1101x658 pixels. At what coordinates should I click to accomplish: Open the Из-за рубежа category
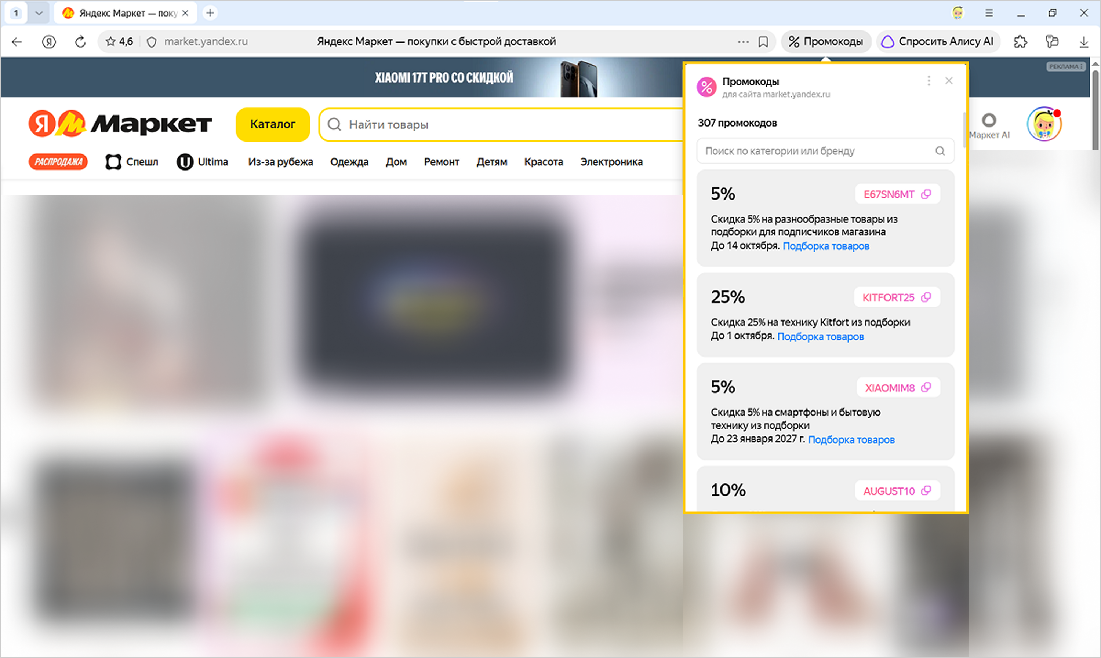(281, 162)
